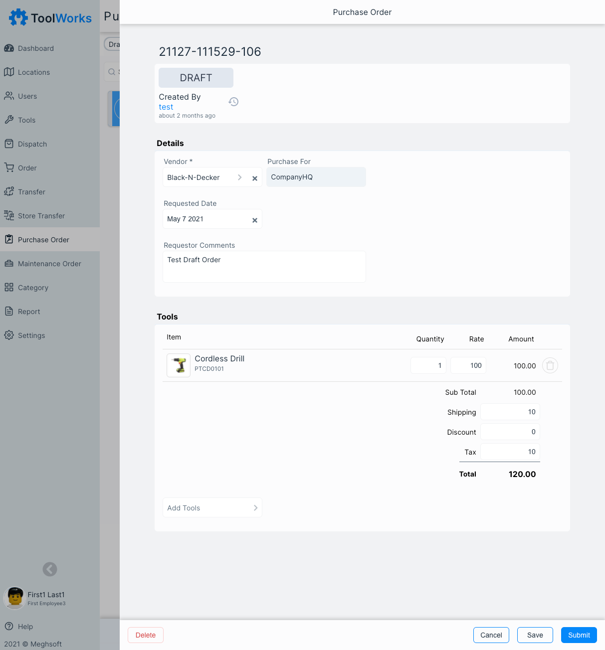The image size is (605, 650).
Task: Click the history clock icon beside Created By
Action: pos(233,102)
